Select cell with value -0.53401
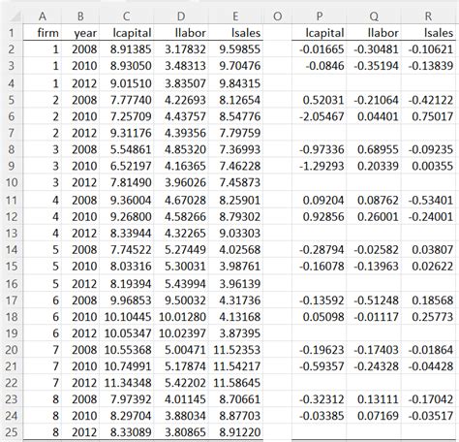Image resolution: width=459 pixels, height=442 pixels. click(428, 200)
